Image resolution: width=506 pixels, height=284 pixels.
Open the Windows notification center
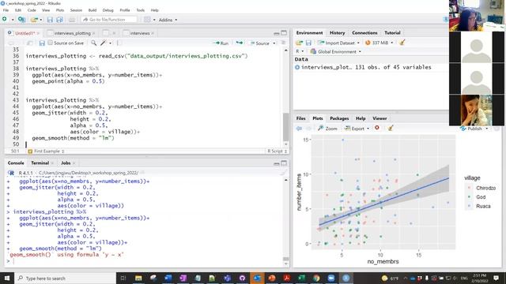point(497,278)
